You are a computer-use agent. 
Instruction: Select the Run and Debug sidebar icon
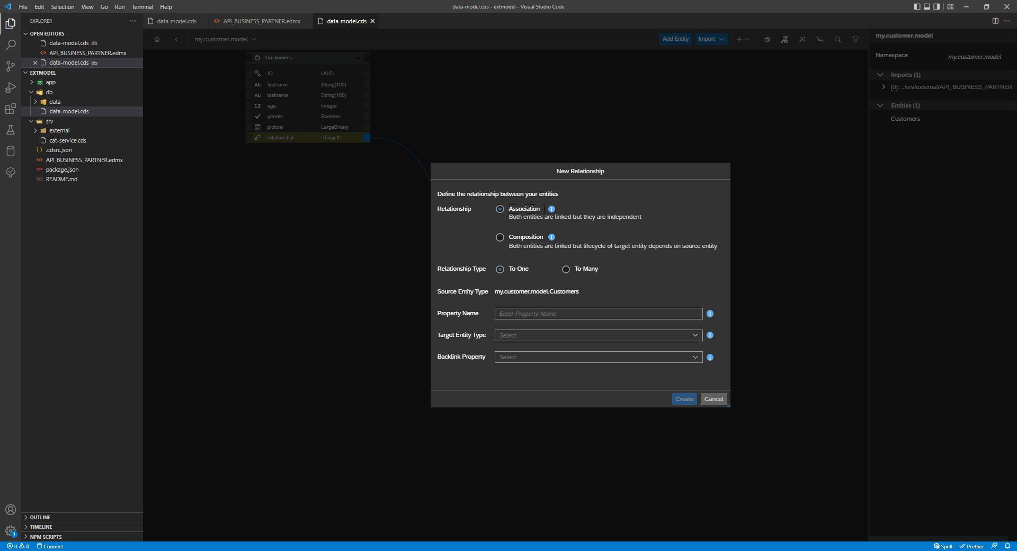11,87
